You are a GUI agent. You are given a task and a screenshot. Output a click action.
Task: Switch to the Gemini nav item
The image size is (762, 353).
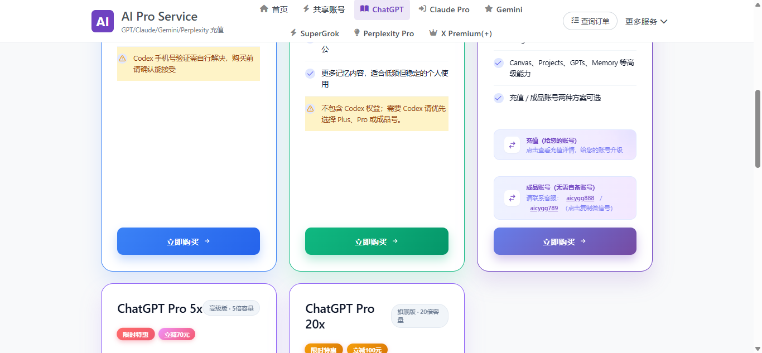click(503, 9)
